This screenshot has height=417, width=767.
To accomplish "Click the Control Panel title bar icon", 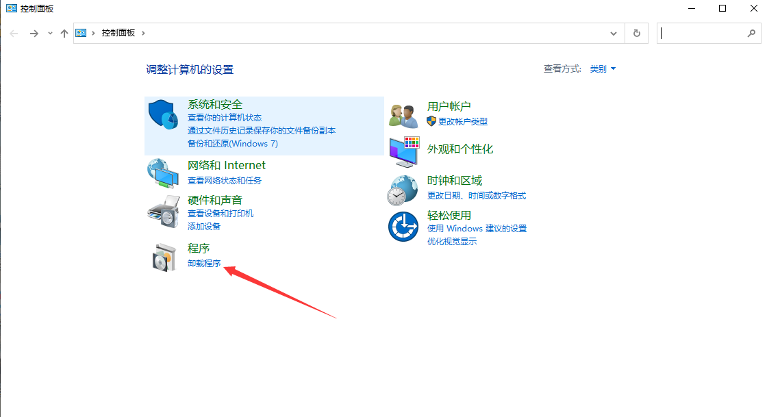I will [11, 8].
